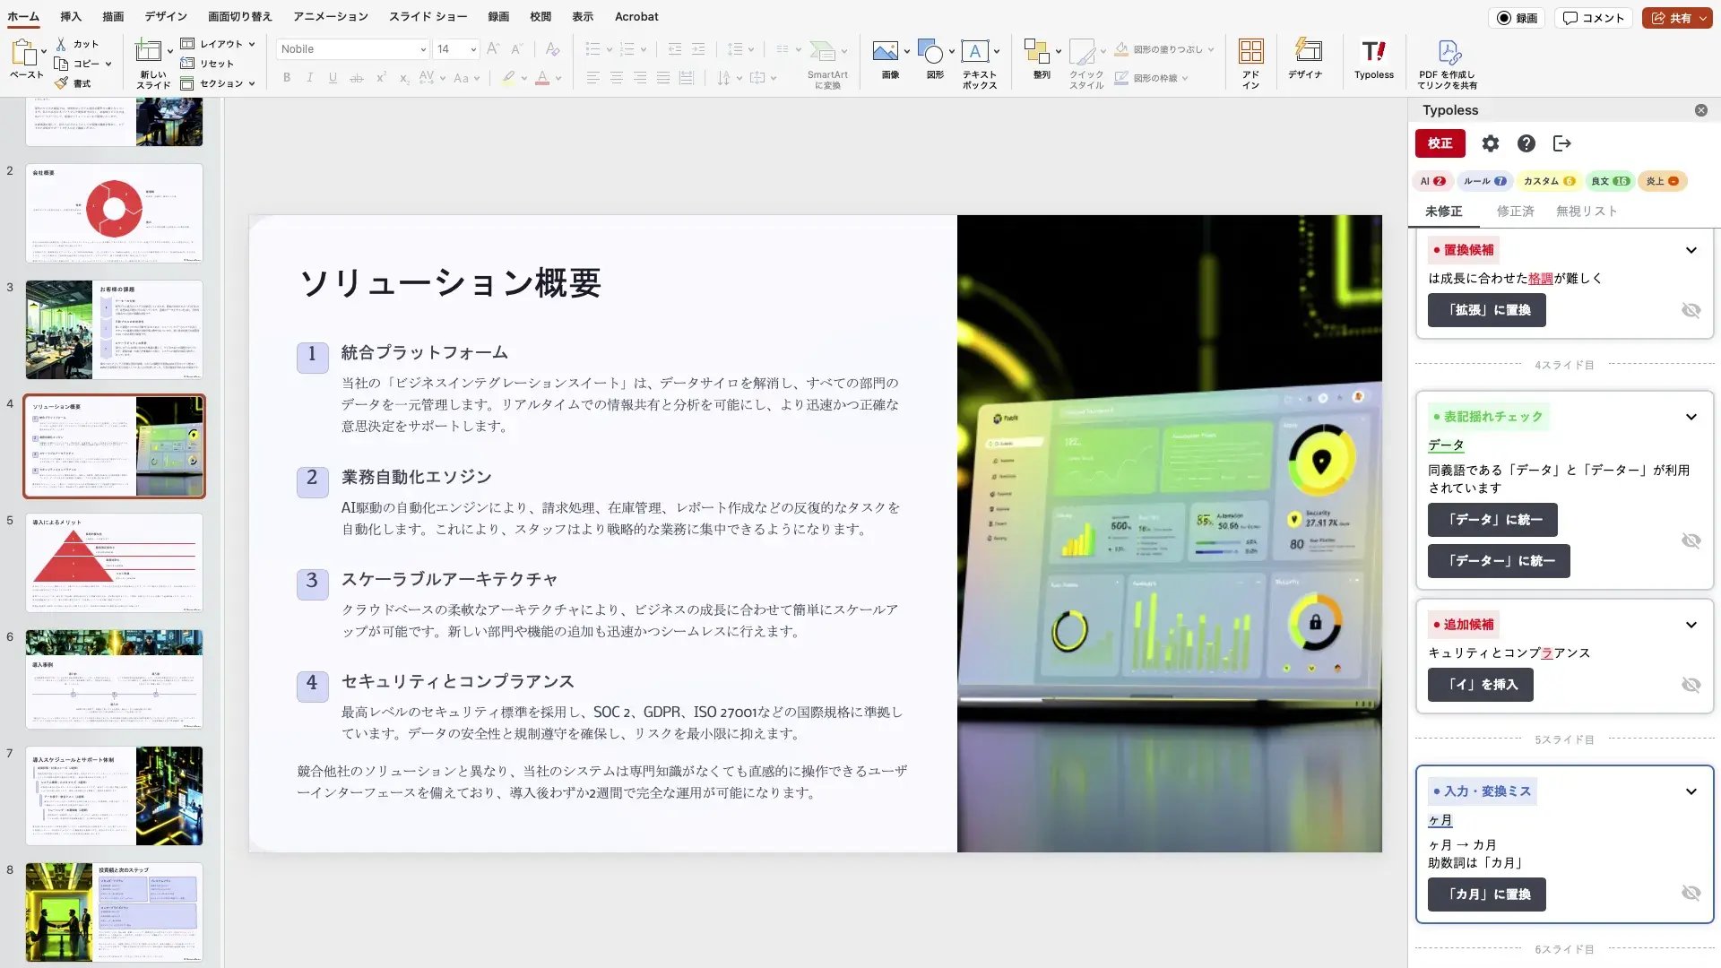Create PDF and share link icon
Screen dimensions: 1721x968
coord(1449,51)
